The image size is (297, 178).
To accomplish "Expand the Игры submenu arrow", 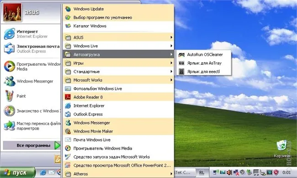I will [171, 63].
